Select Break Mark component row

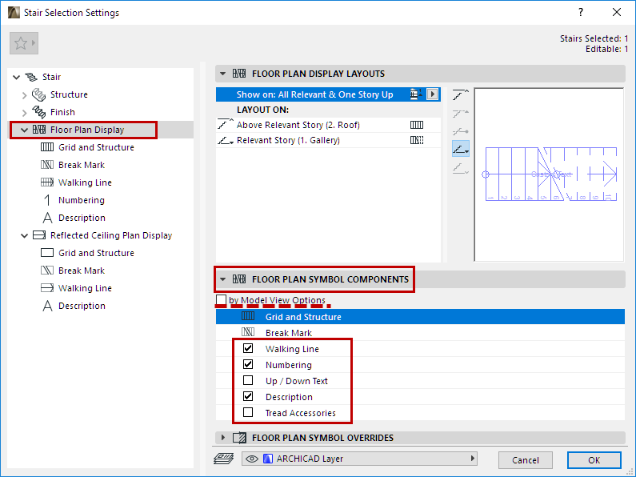(x=420, y=333)
